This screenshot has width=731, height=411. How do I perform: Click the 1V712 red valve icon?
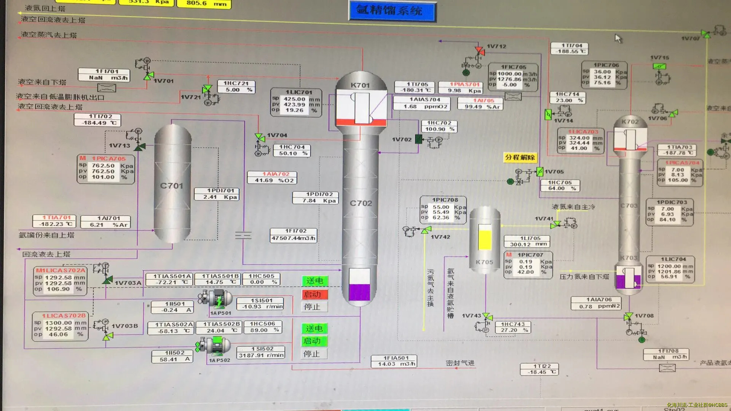coord(479,50)
